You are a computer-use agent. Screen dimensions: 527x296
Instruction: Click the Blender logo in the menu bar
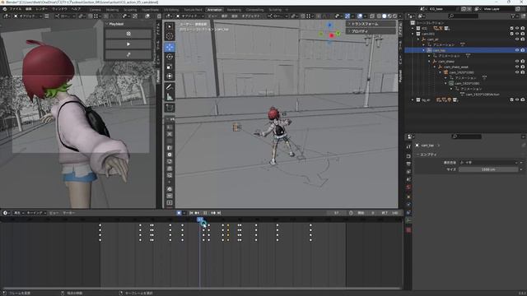pos(5,9)
